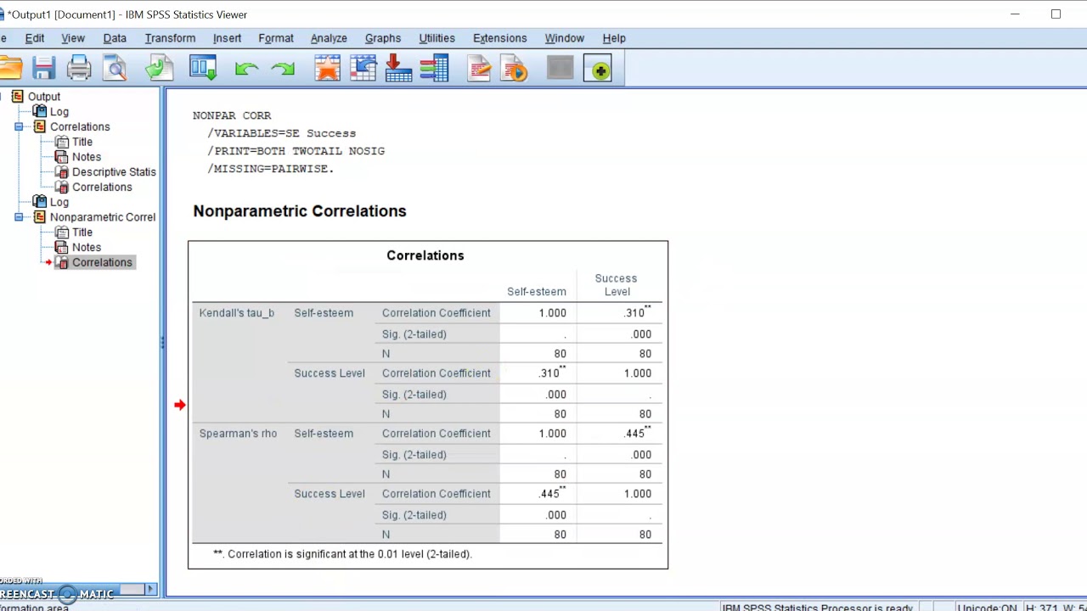This screenshot has width=1087, height=611.
Task: Open the Graphs menu
Action: [383, 38]
